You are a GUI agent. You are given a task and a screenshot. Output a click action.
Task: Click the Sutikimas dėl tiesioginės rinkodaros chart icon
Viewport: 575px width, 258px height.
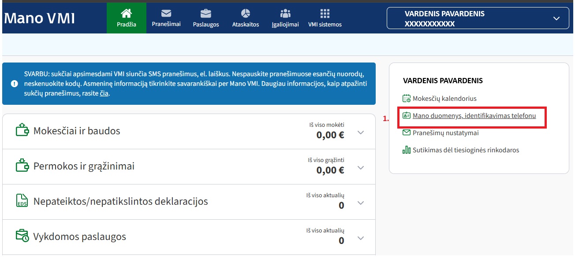click(x=407, y=150)
